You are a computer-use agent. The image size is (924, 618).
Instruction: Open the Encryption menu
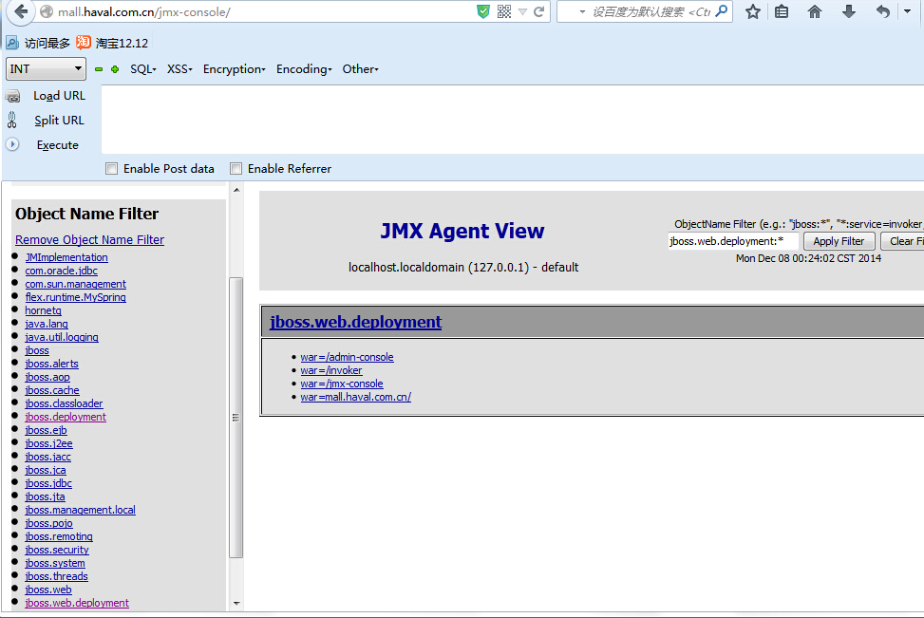235,69
